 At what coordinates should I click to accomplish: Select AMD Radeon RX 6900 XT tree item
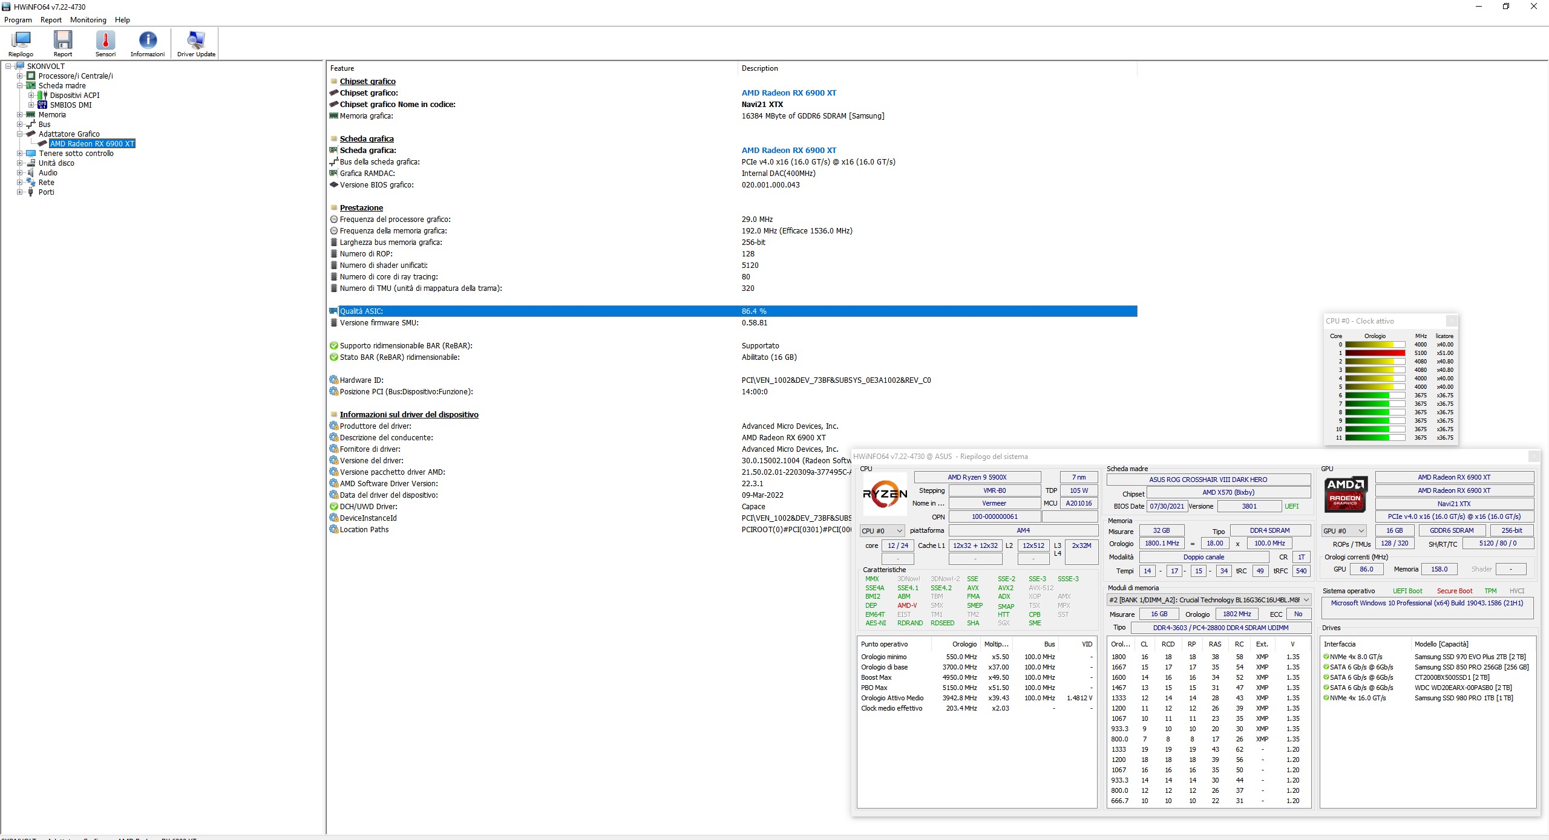click(92, 143)
